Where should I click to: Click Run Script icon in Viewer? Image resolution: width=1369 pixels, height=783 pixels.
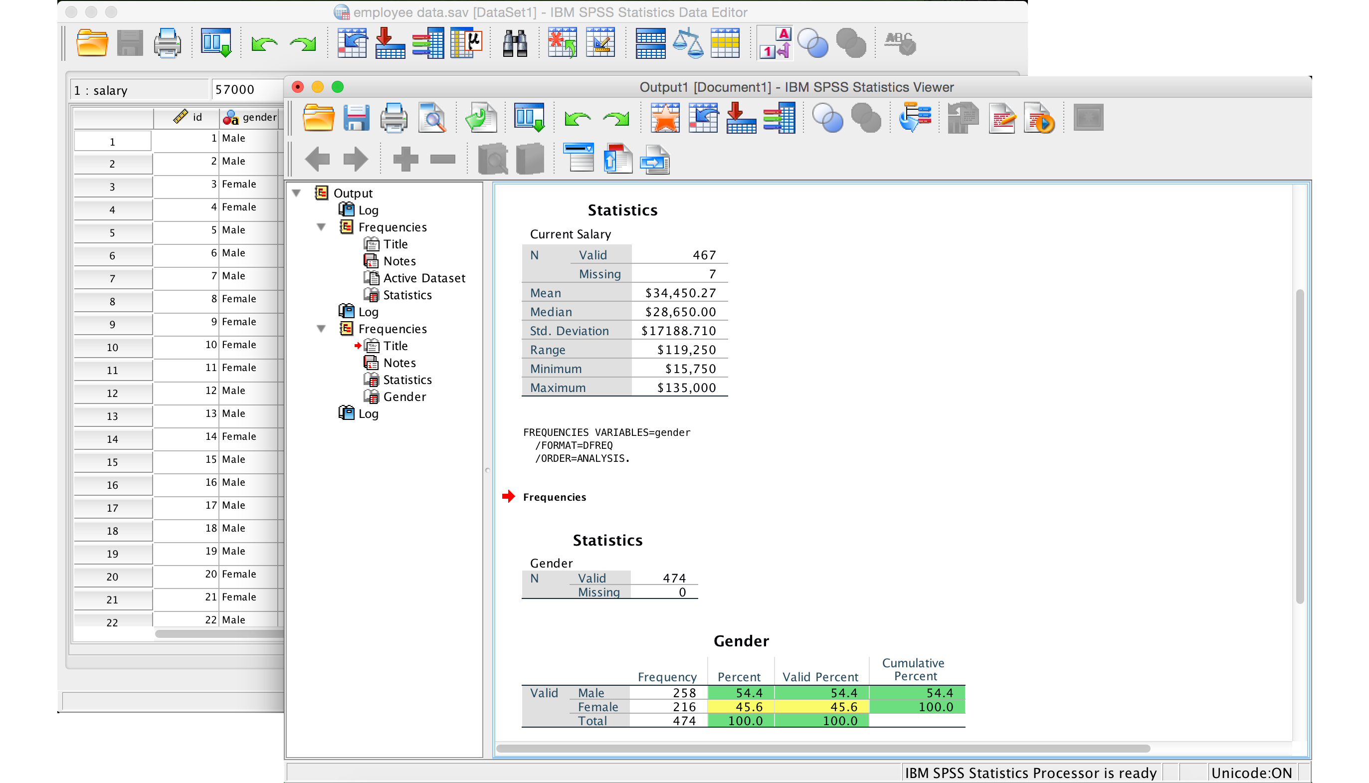(1039, 117)
